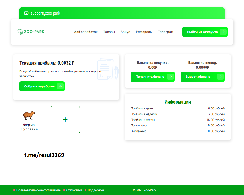Click the 15.00 рублей monthly profit value

216,120
